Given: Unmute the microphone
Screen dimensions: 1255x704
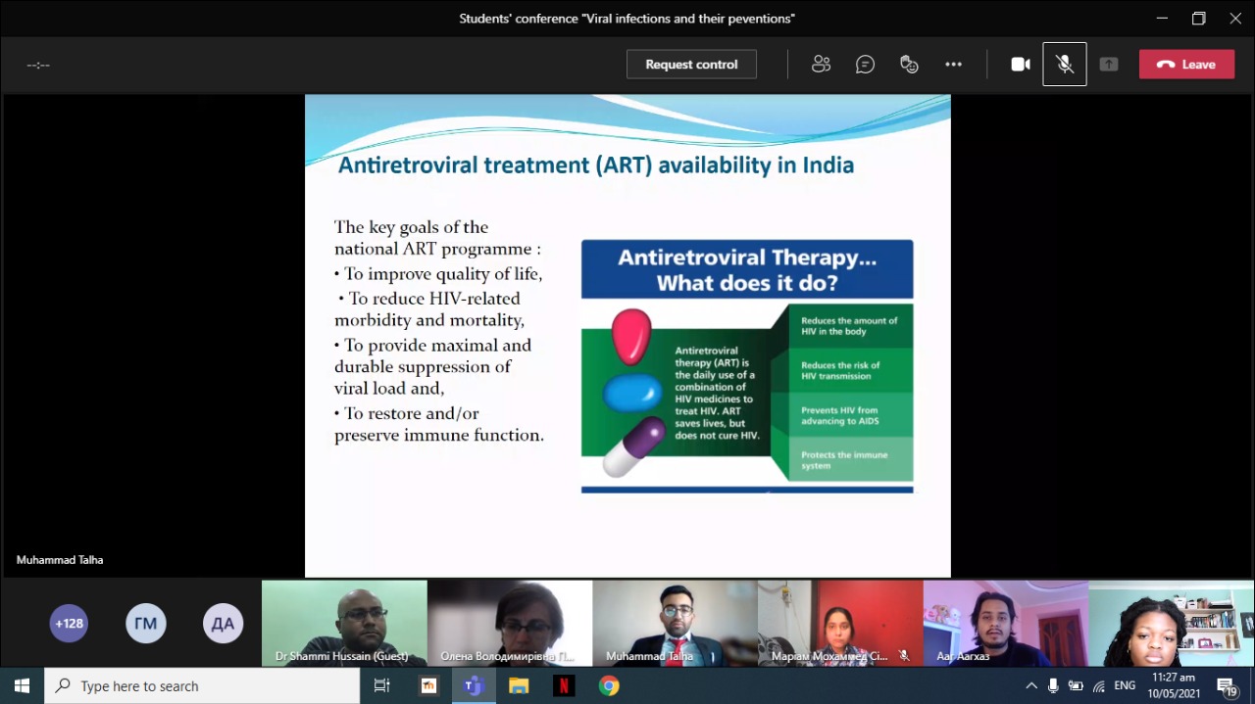Looking at the screenshot, I should click(x=1065, y=65).
